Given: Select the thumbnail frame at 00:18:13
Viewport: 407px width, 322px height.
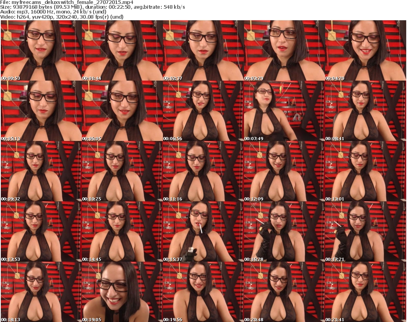Looking at the screenshot, I should tap(41, 292).
